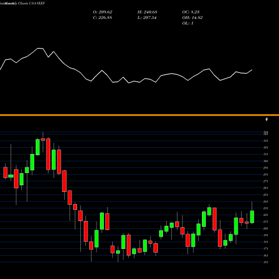Click the 301 price axis label
This screenshot has height=279, width=279.
[x=266, y=161]
